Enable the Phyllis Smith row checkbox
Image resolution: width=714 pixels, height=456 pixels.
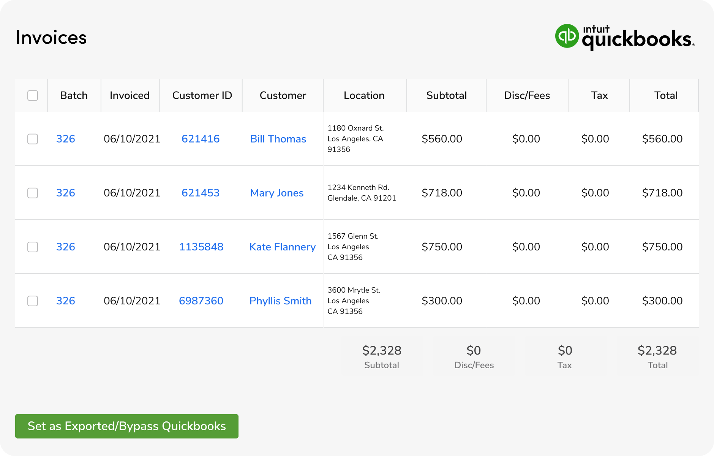pyautogui.click(x=33, y=301)
